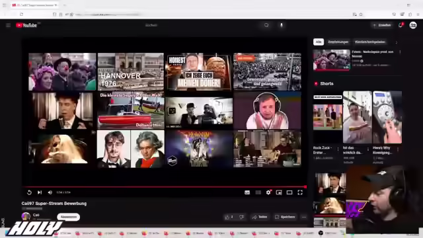The height and width of the screenshot is (238, 423).
Task: Toggle theater mode view
Action: [289, 192]
